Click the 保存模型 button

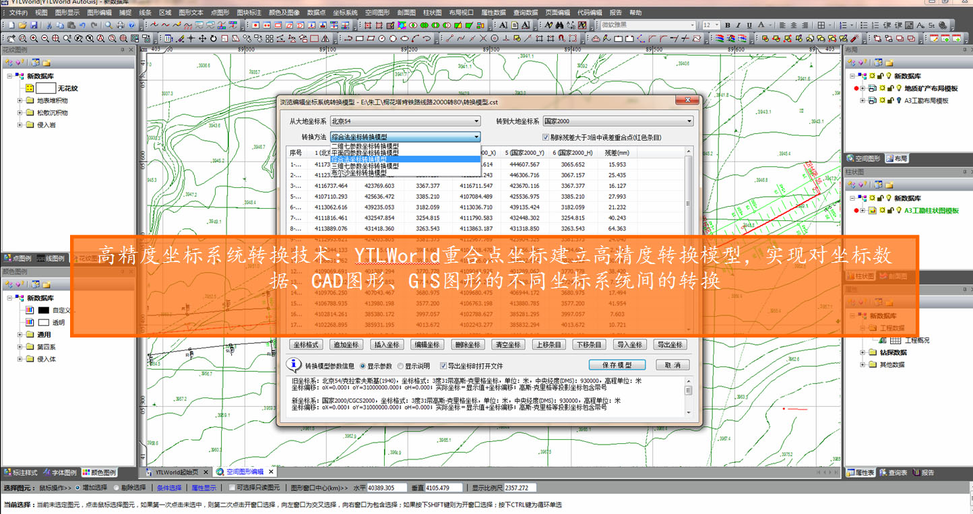tap(617, 364)
